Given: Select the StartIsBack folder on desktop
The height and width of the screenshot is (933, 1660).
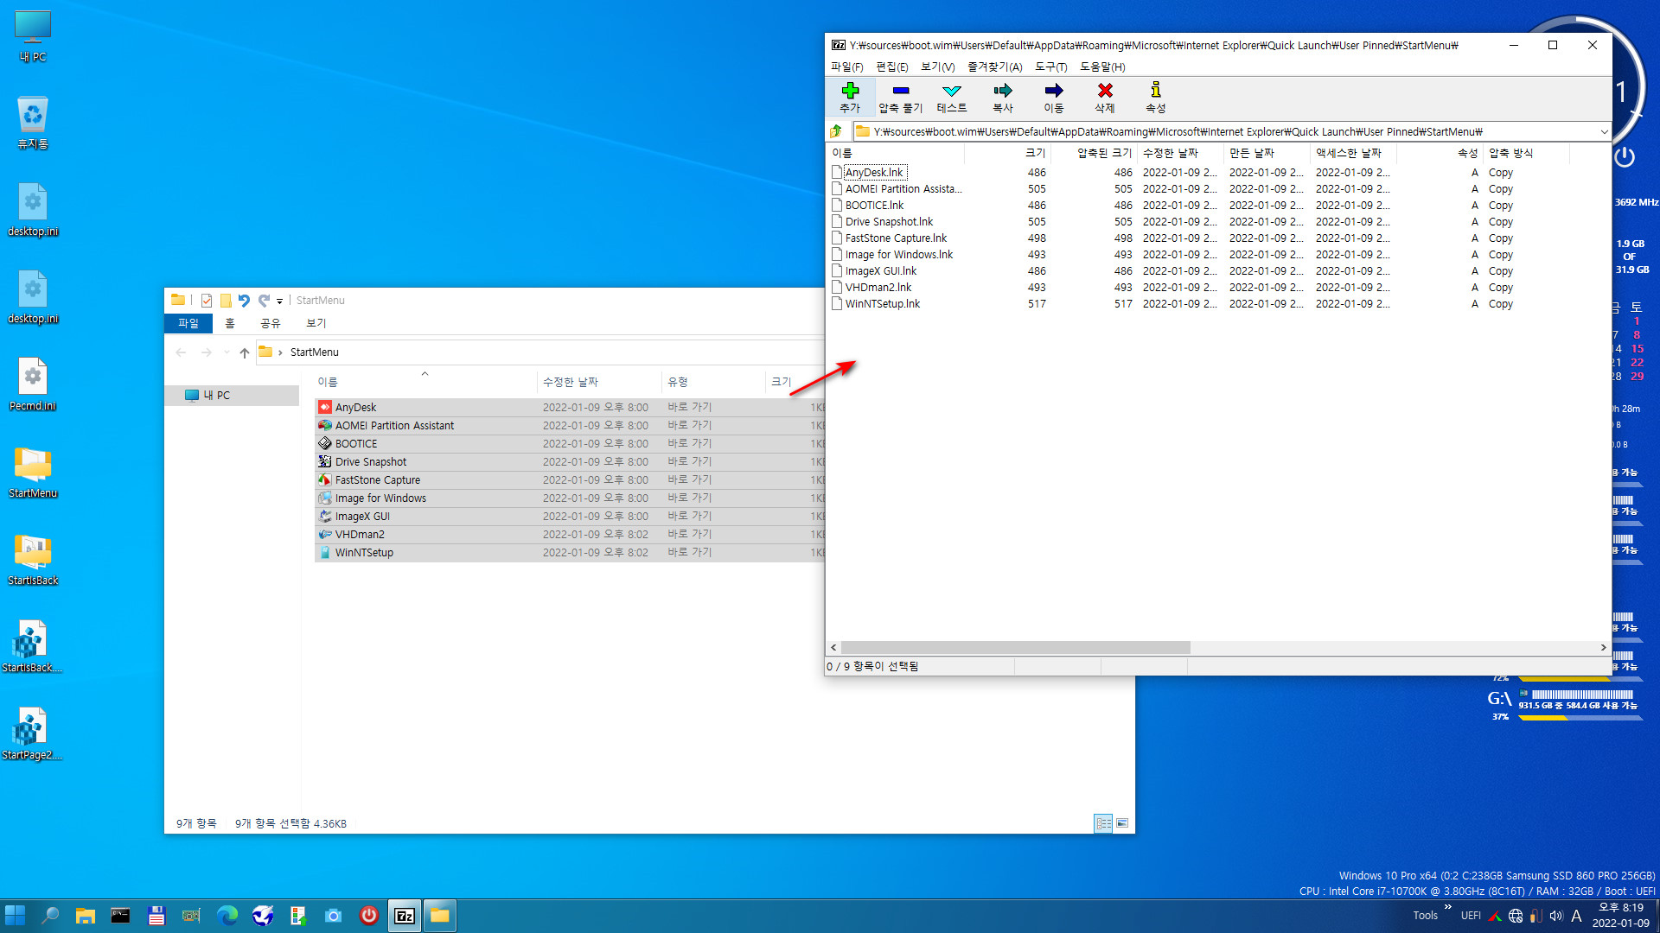Looking at the screenshot, I should [x=33, y=560].
